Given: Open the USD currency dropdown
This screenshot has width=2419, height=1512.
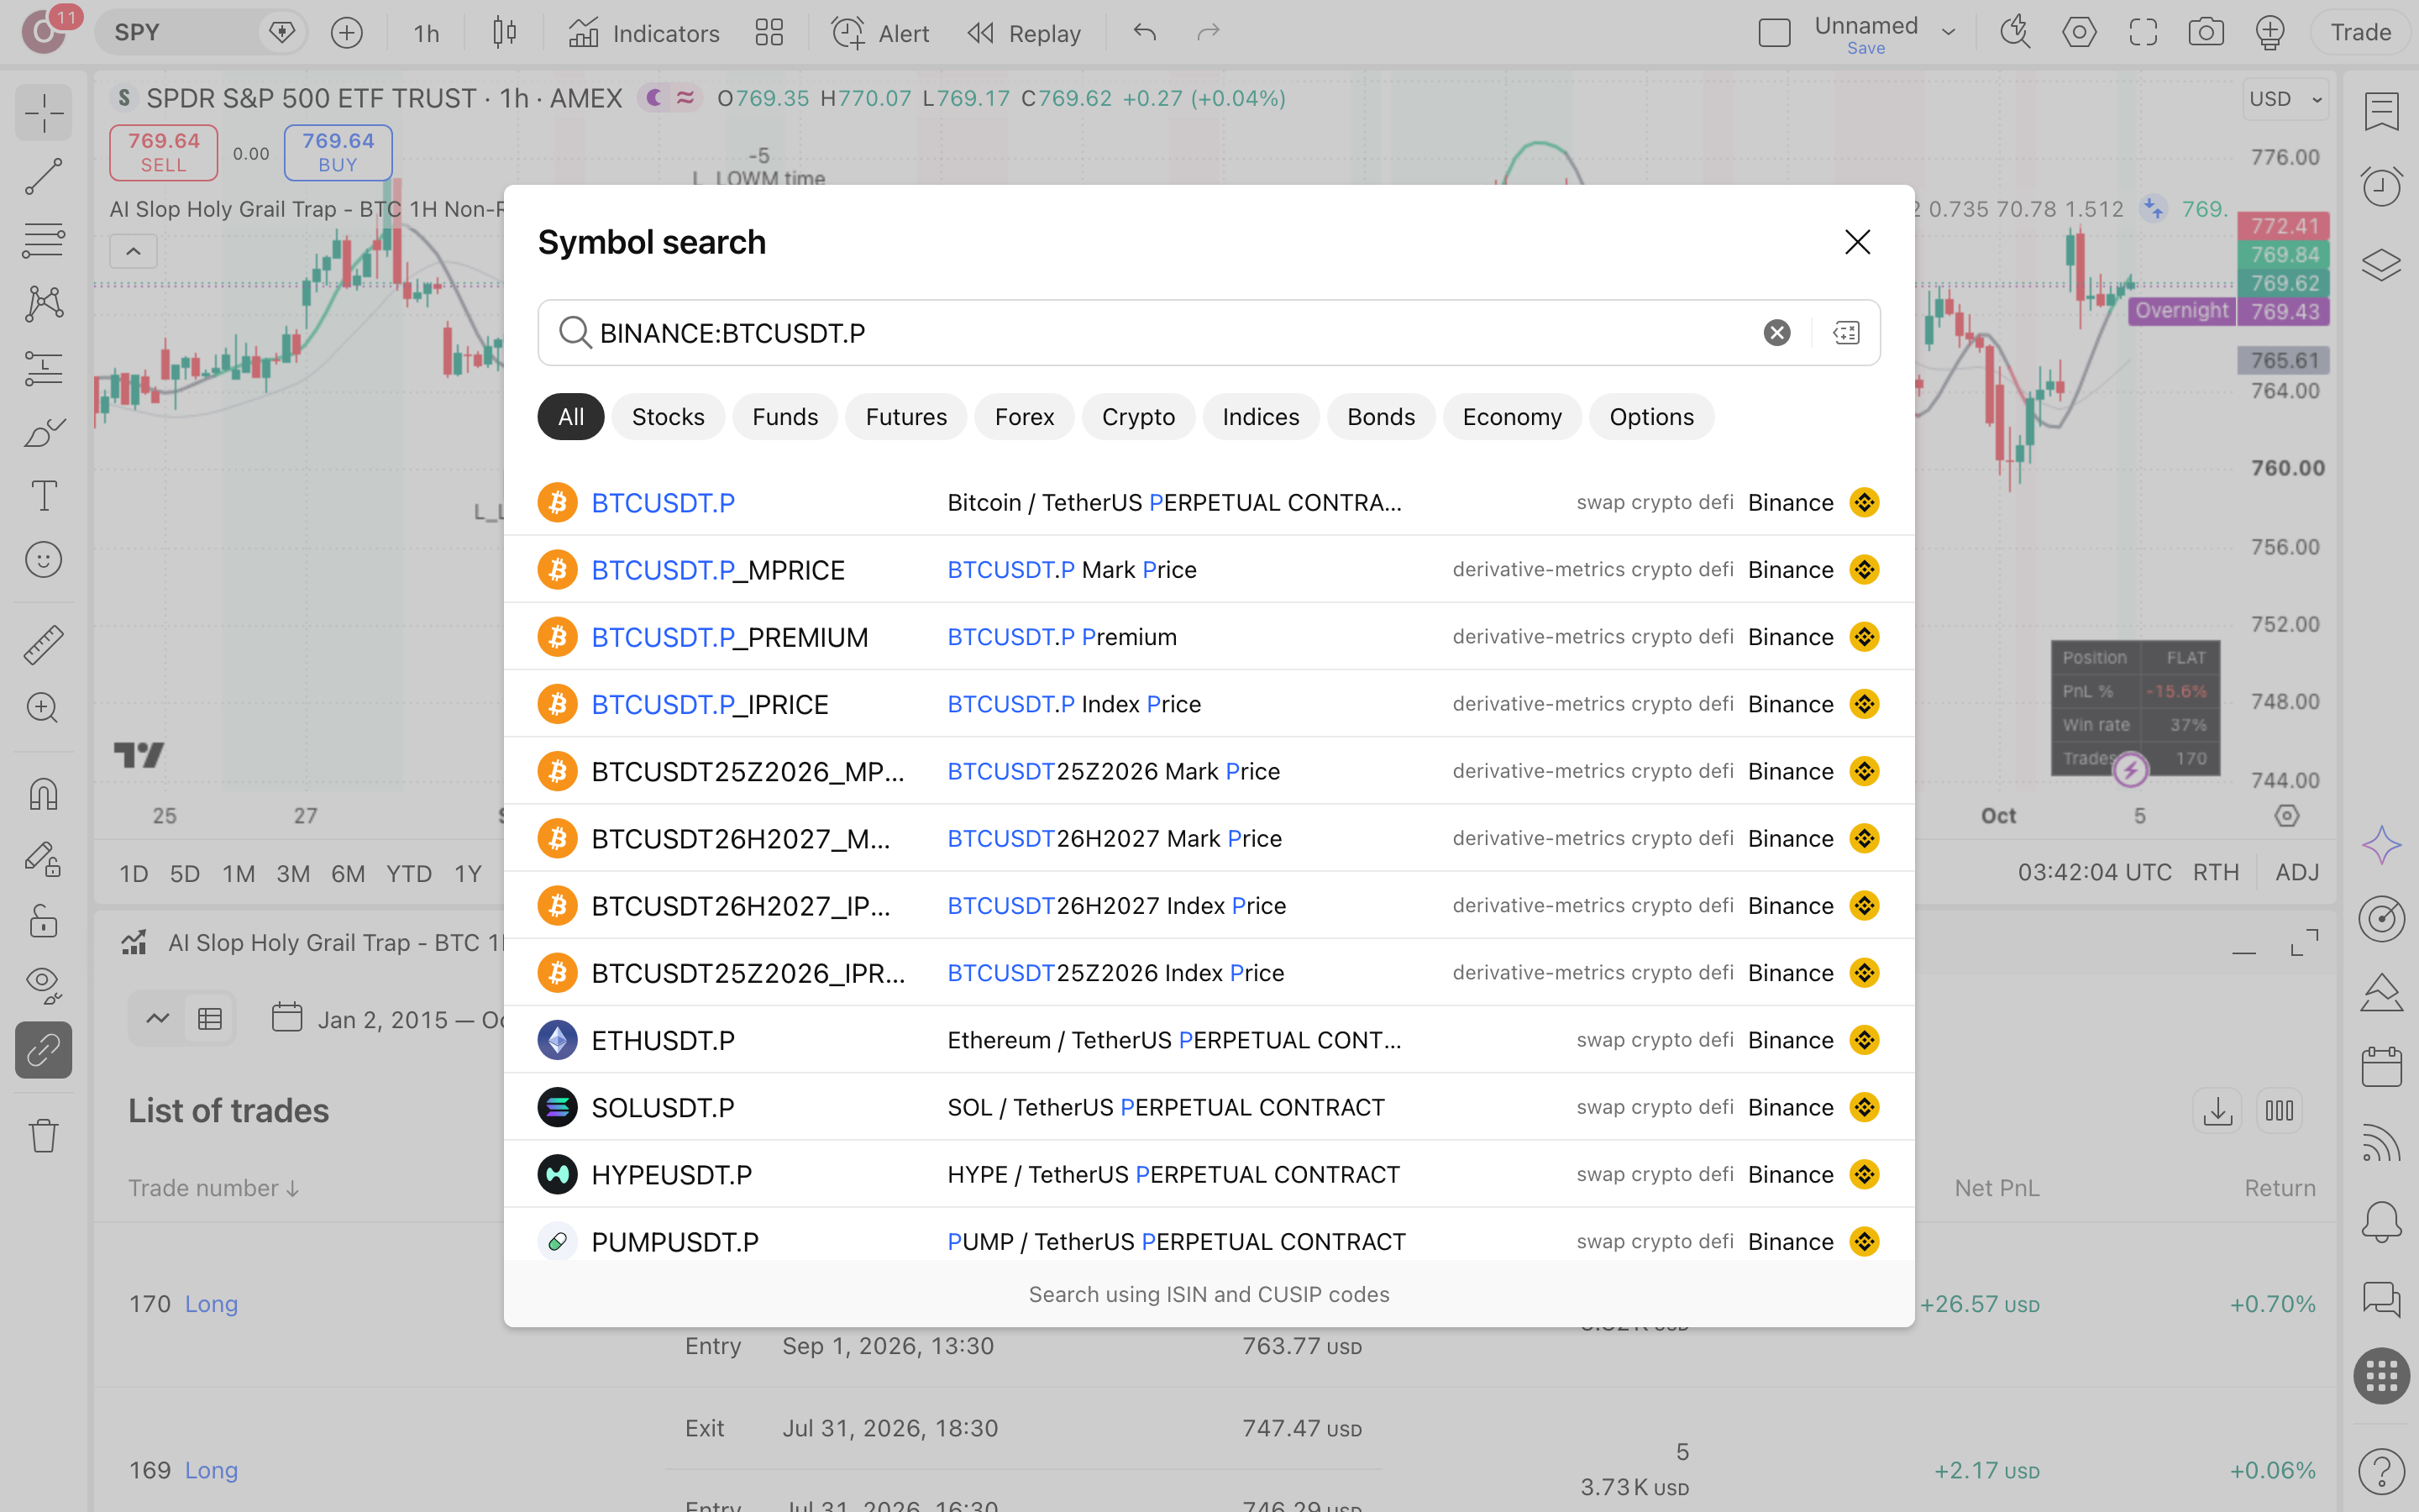Looking at the screenshot, I should (2285, 99).
